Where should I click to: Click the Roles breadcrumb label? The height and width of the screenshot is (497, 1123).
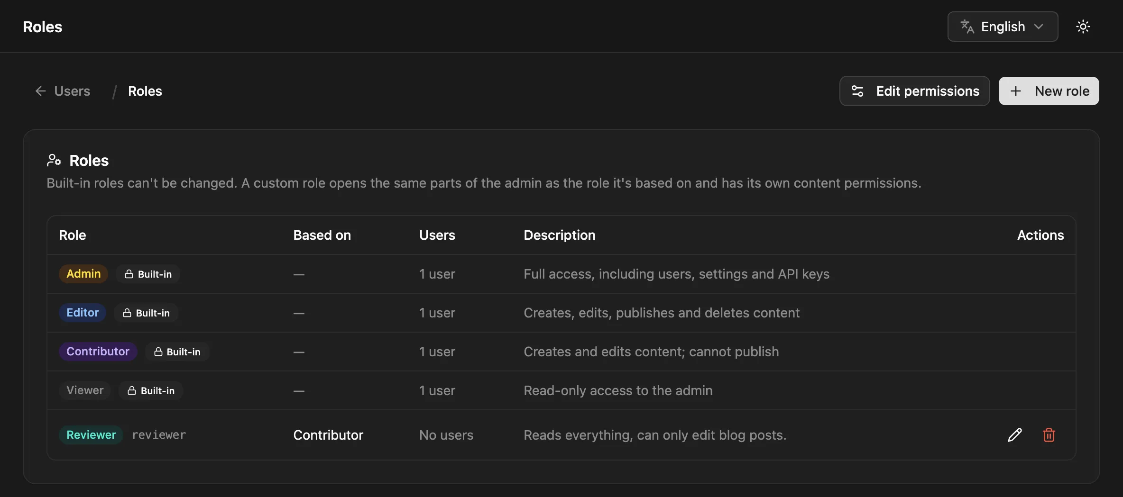[x=145, y=91]
